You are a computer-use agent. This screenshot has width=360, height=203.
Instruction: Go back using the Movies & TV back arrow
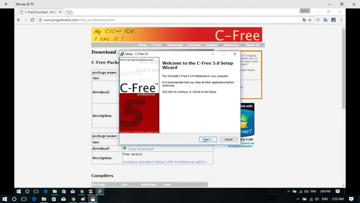coord(6,4)
